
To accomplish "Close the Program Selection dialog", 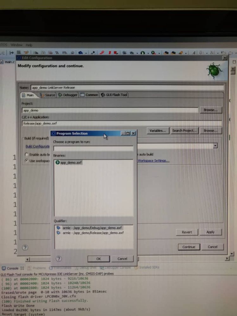I will coord(133,133).
